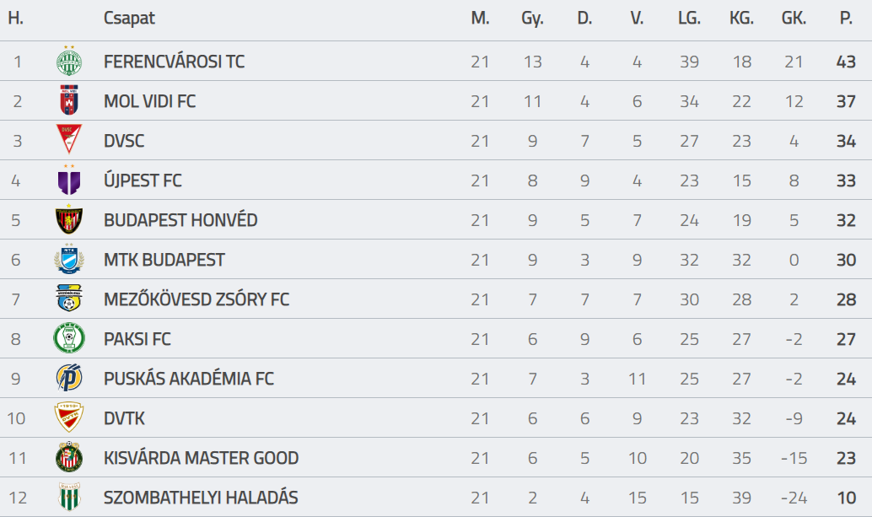Click the Kisvárda Master Good crest
Viewport: 872px width, 517px height.
pyautogui.click(x=69, y=457)
